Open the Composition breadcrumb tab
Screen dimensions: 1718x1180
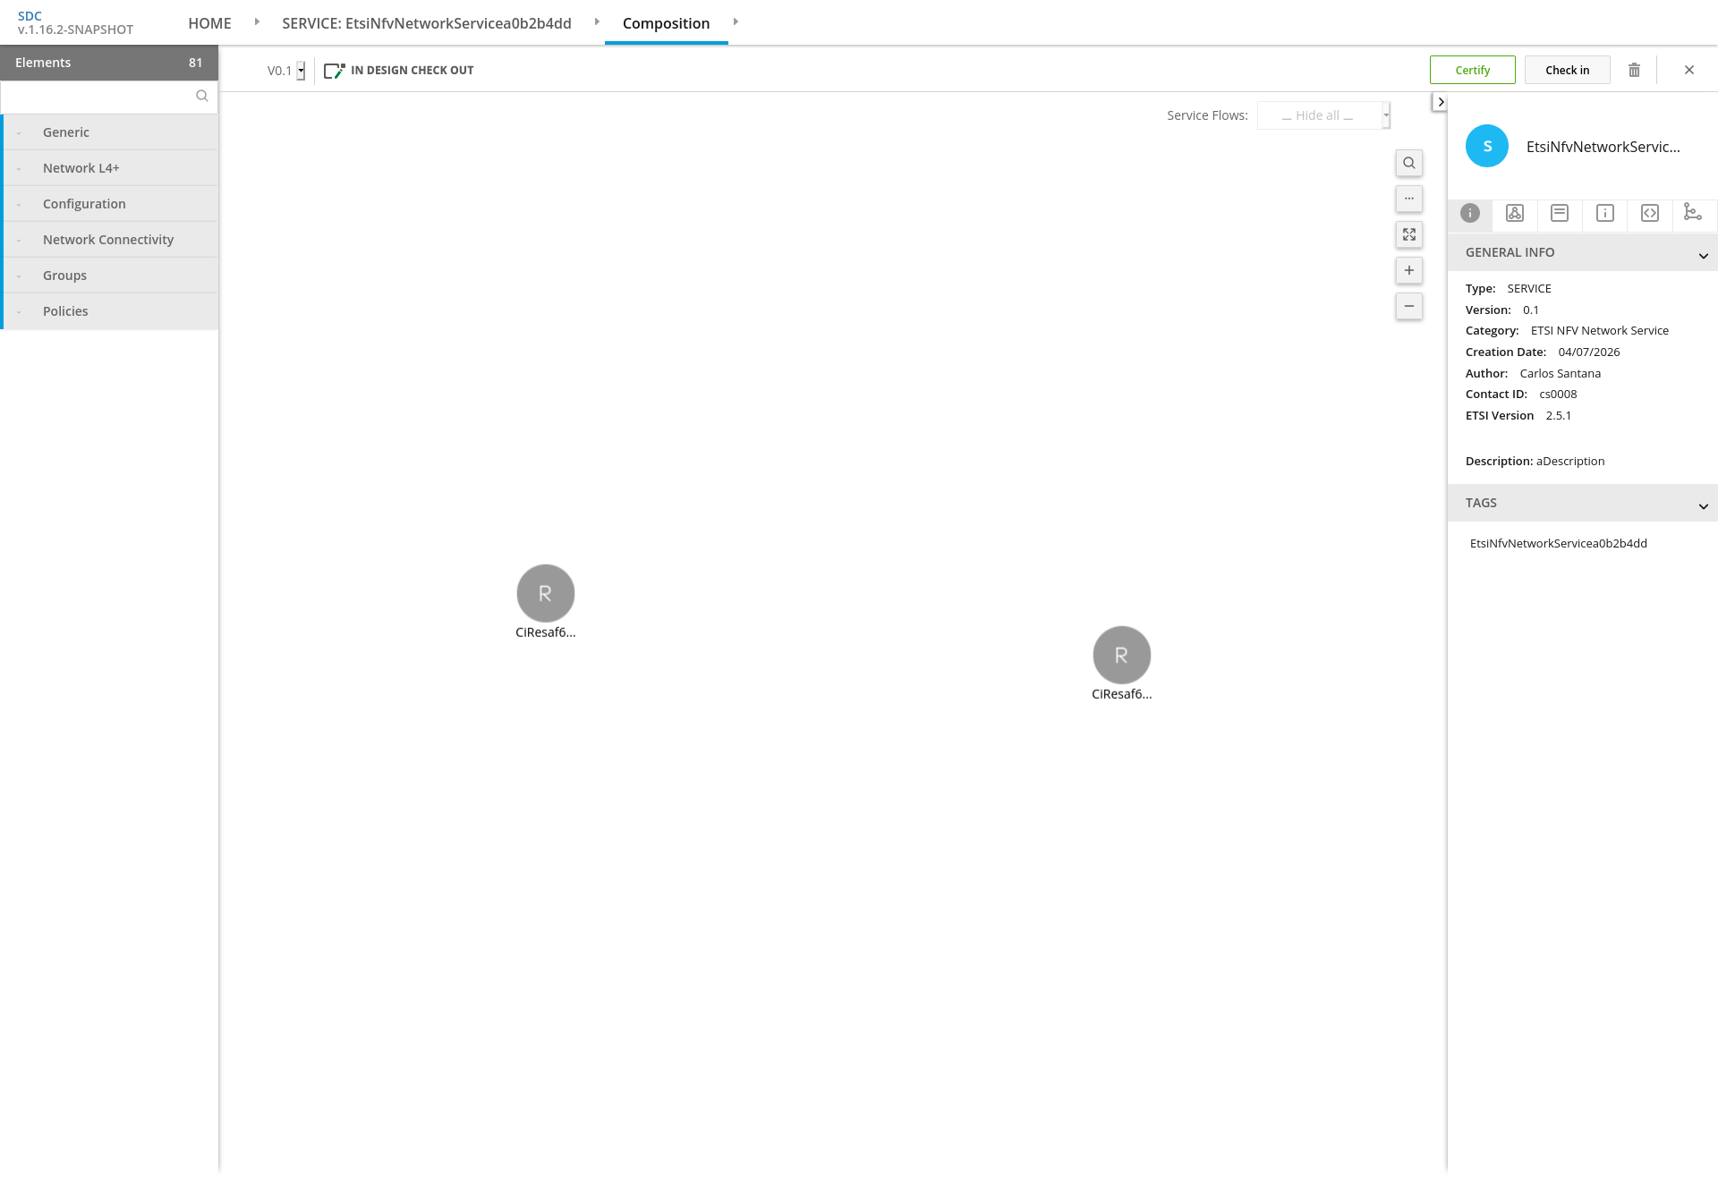point(666,23)
